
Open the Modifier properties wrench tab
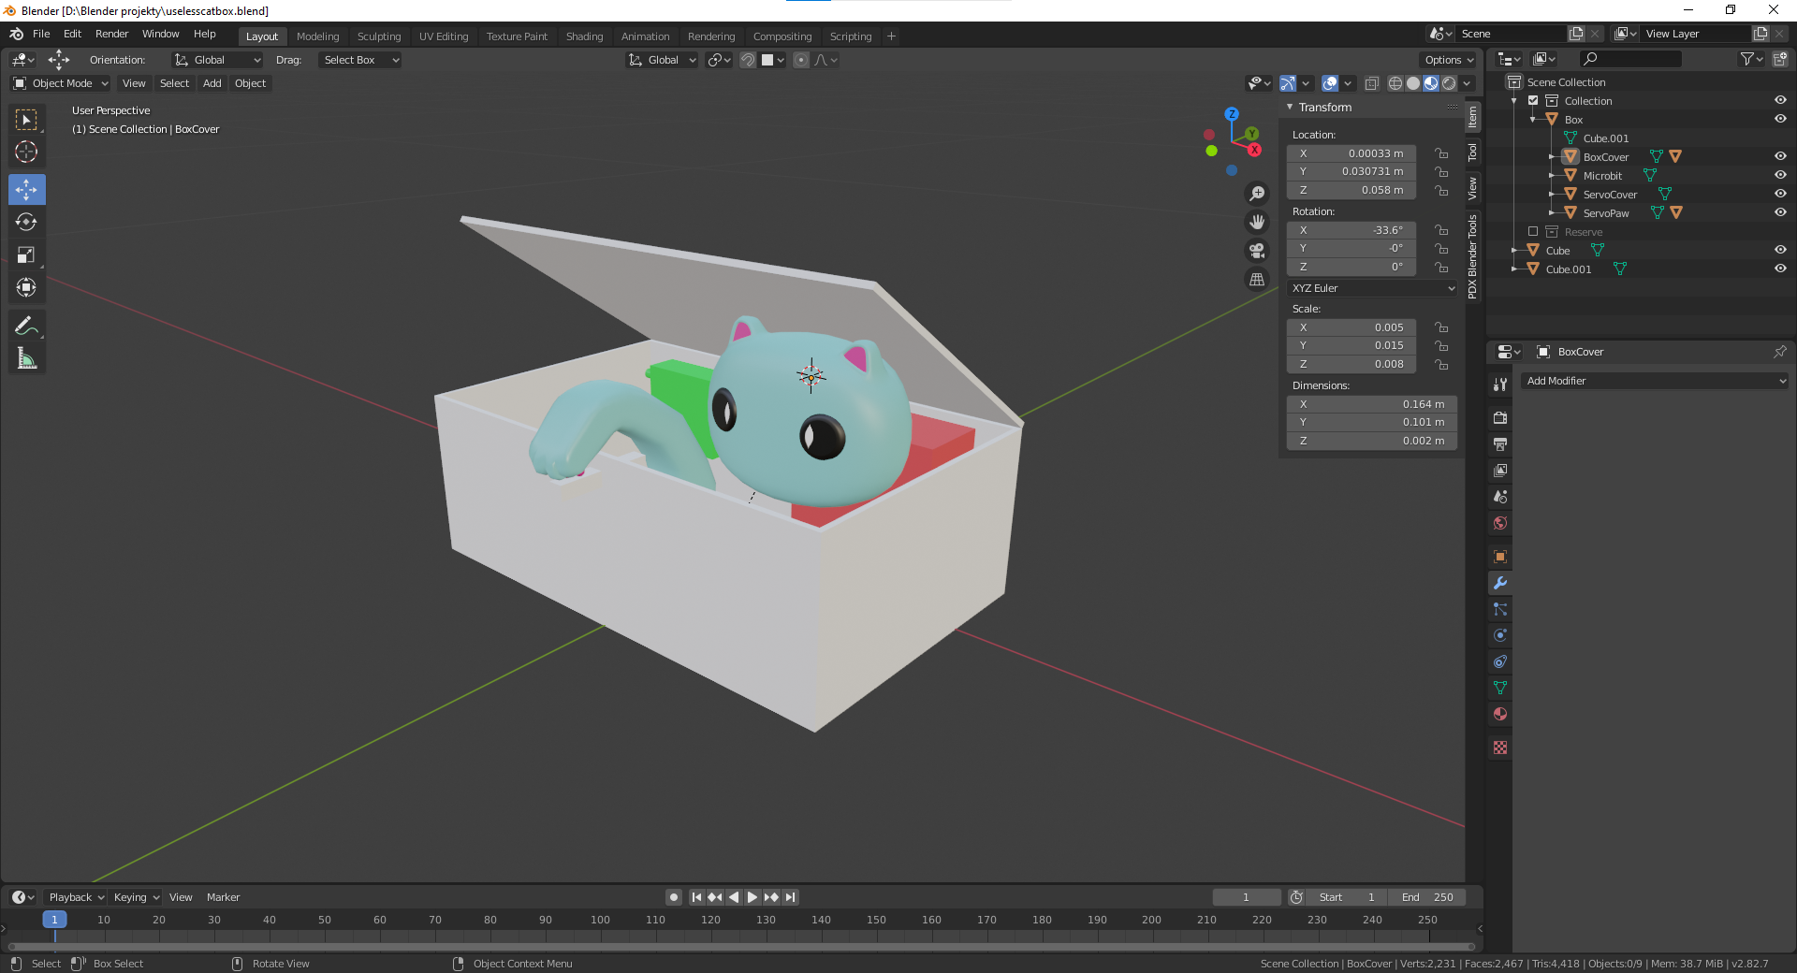pos(1500,583)
